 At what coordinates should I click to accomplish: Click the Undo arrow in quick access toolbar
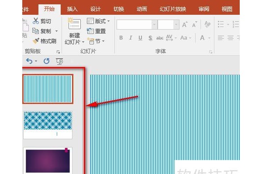[29, 61]
